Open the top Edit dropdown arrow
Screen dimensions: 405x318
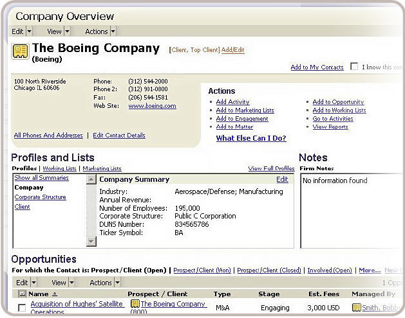point(29,31)
